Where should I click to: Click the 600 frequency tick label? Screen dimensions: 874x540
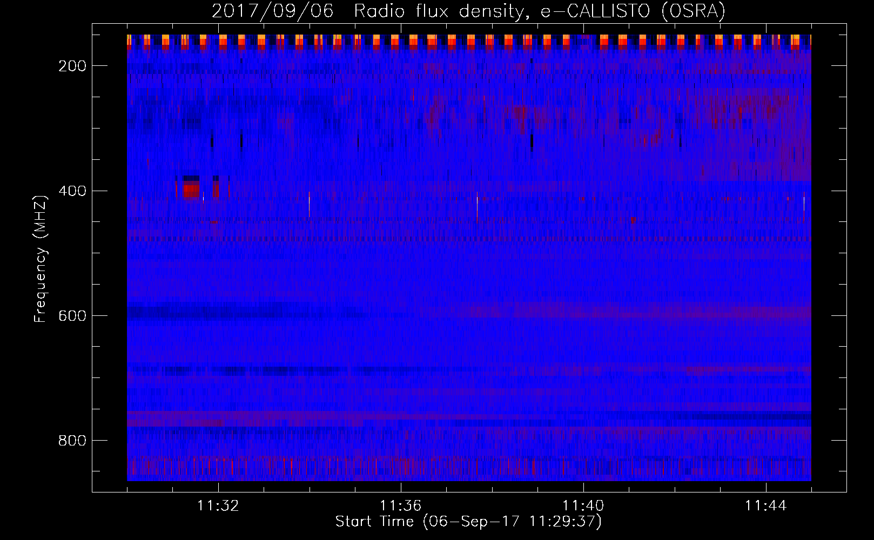click(72, 316)
